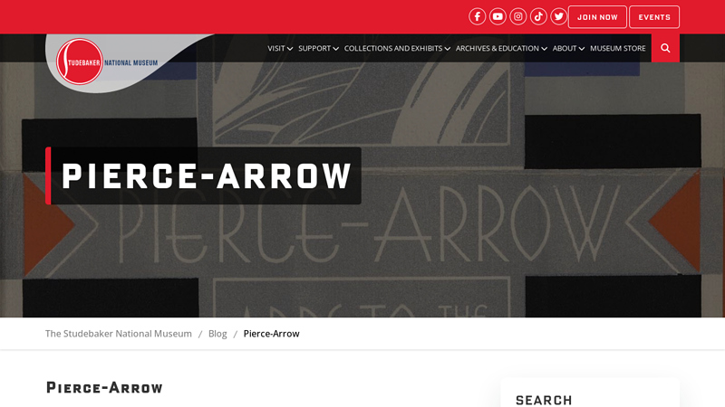This screenshot has height=407, width=725.
Task: Open the Museum Store menu item
Action: point(618,49)
